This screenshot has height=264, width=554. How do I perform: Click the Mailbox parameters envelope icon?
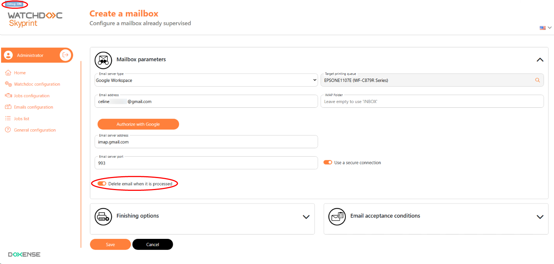coord(103,60)
